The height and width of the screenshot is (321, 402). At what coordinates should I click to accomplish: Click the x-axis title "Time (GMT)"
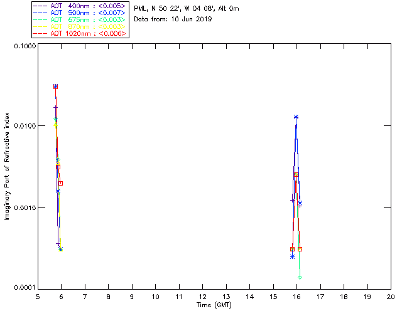point(214,305)
